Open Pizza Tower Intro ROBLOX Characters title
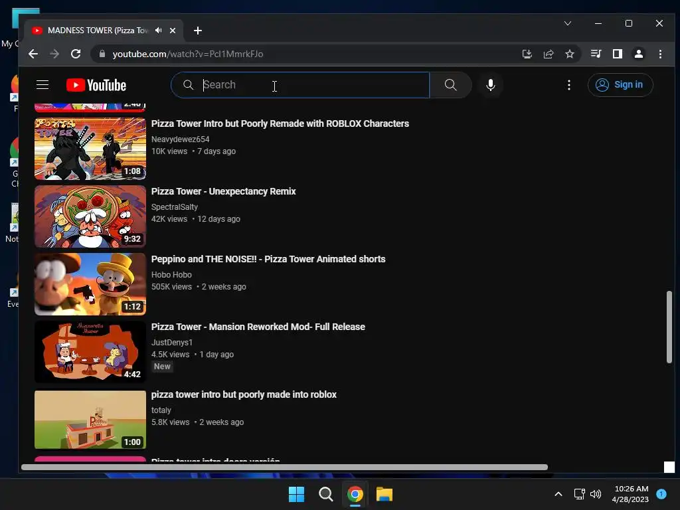 [280, 124]
